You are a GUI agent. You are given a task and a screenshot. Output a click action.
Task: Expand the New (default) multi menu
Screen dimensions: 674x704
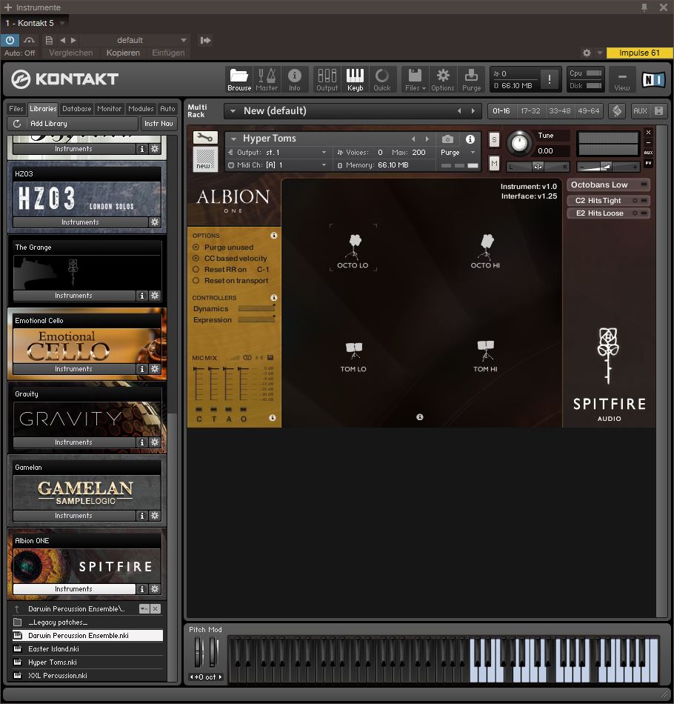[233, 111]
